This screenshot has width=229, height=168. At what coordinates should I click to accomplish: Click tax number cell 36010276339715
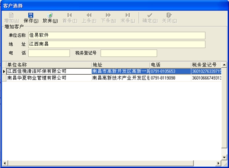206,71
